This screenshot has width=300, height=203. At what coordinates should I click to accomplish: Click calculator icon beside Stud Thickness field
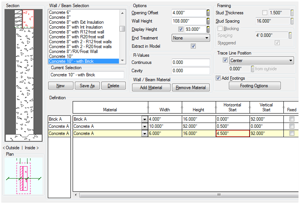pyautogui.click(x=292, y=13)
